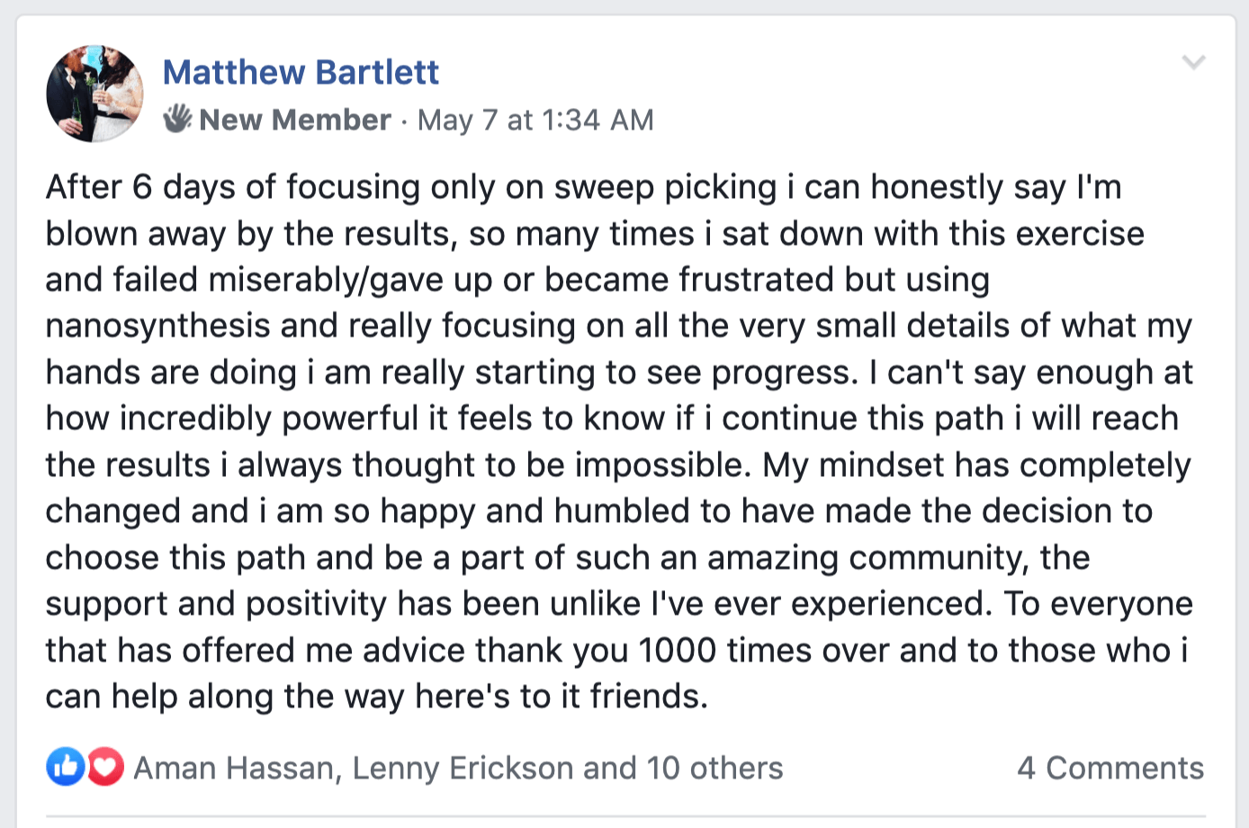Open the May 7 at 1:34 AM timestamp

(535, 120)
